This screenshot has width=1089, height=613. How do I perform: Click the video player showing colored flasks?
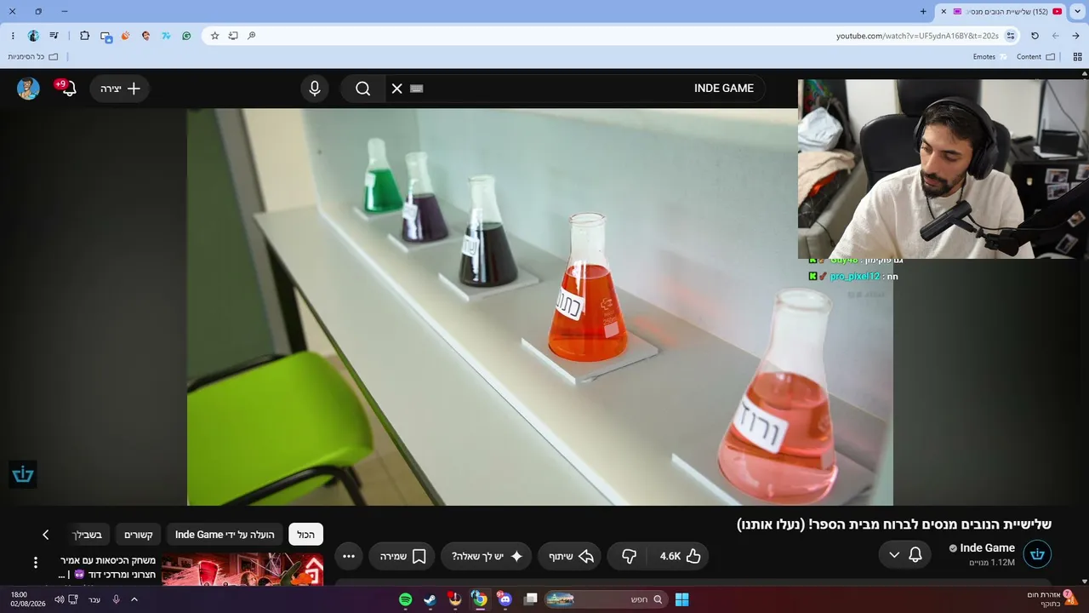pyautogui.click(x=540, y=306)
